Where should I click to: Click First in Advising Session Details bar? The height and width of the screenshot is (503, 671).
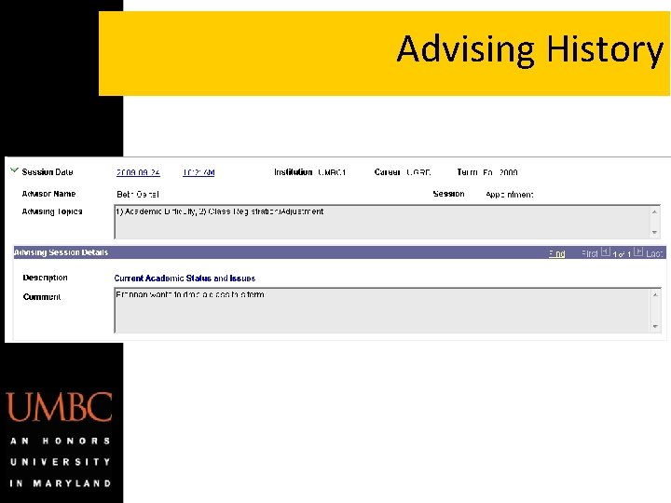point(589,253)
